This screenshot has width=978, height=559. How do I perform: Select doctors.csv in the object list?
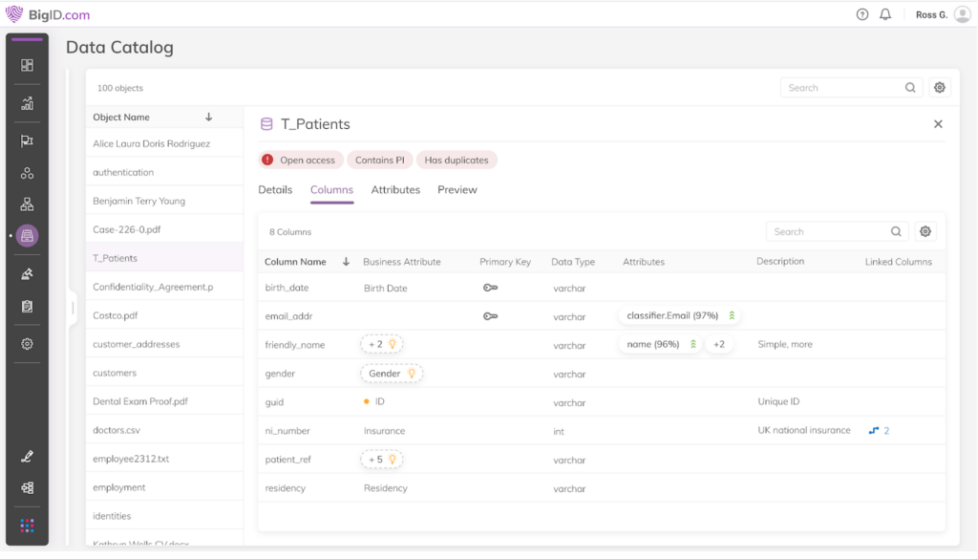[117, 430]
